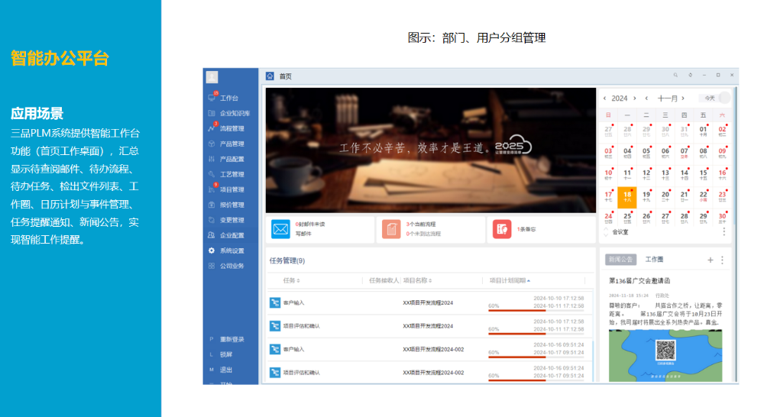This screenshot has height=417, width=764.
Task: Click the red memo icon
Action: pyautogui.click(x=502, y=229)
